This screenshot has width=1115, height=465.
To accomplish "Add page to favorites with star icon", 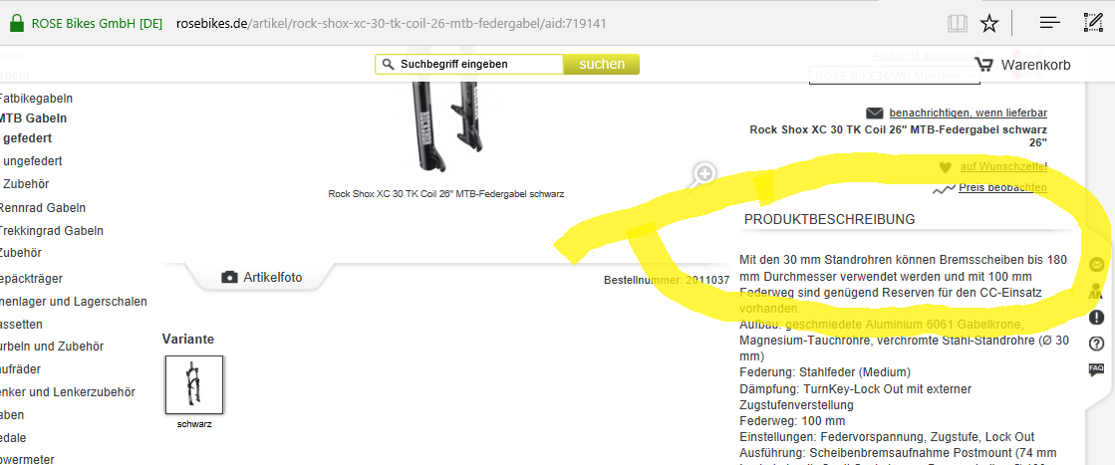I will click(989, 24).
